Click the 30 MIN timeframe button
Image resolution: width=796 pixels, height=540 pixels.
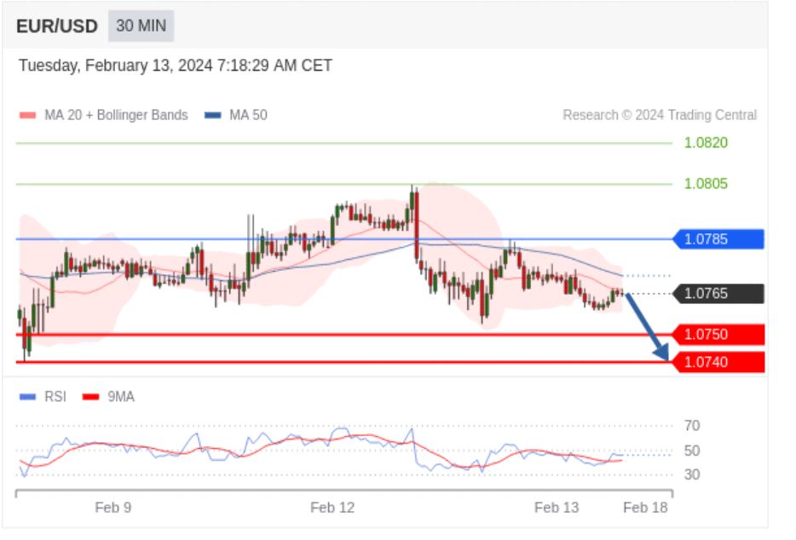(x=141, y=26)
